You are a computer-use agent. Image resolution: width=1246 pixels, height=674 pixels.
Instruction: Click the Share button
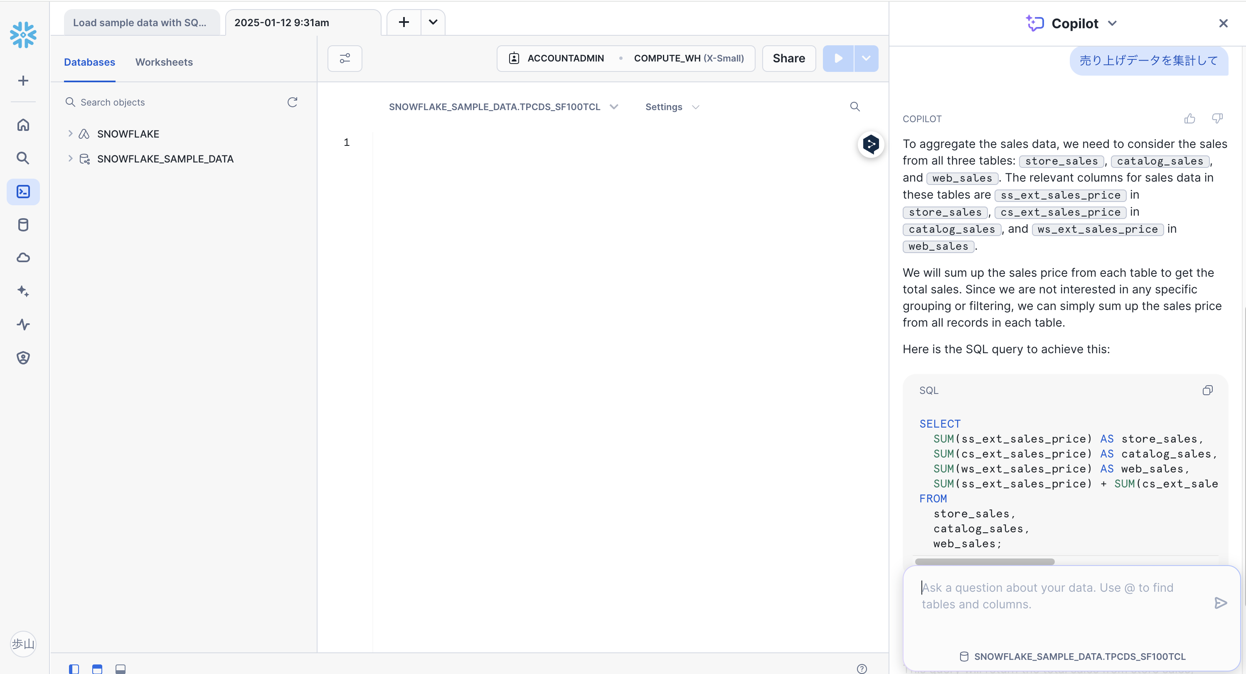(788, 59)
